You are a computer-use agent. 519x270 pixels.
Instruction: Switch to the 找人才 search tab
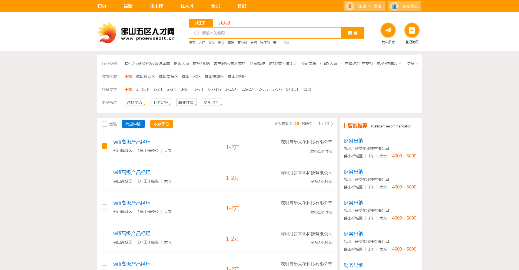coord(225,23)
